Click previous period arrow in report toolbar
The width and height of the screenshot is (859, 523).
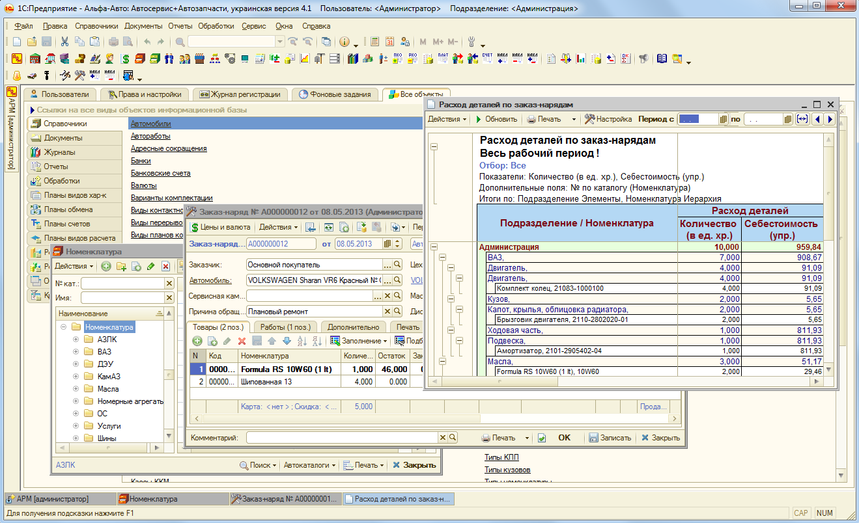coord(817,119)
